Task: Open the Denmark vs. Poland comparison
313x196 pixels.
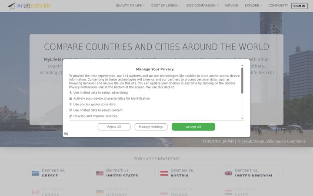Action: [x=188, y=190]
